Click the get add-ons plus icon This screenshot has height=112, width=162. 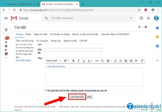tap(157, 60)
